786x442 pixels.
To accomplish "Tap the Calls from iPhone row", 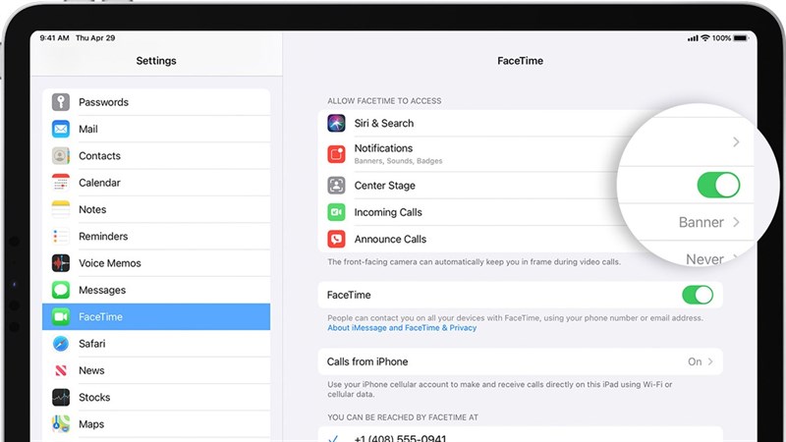I will pos(520,361).
